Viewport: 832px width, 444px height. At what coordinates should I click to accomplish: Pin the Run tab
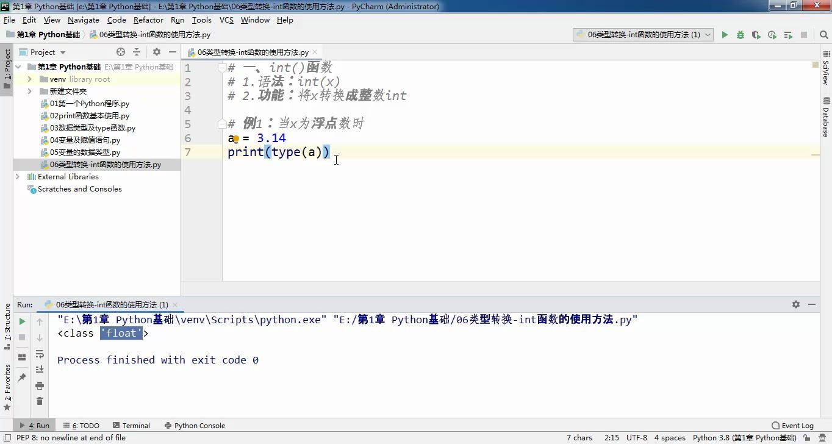(22, 378)
